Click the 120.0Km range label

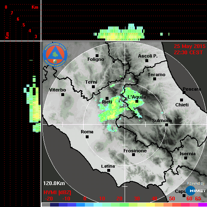point(54,183)
